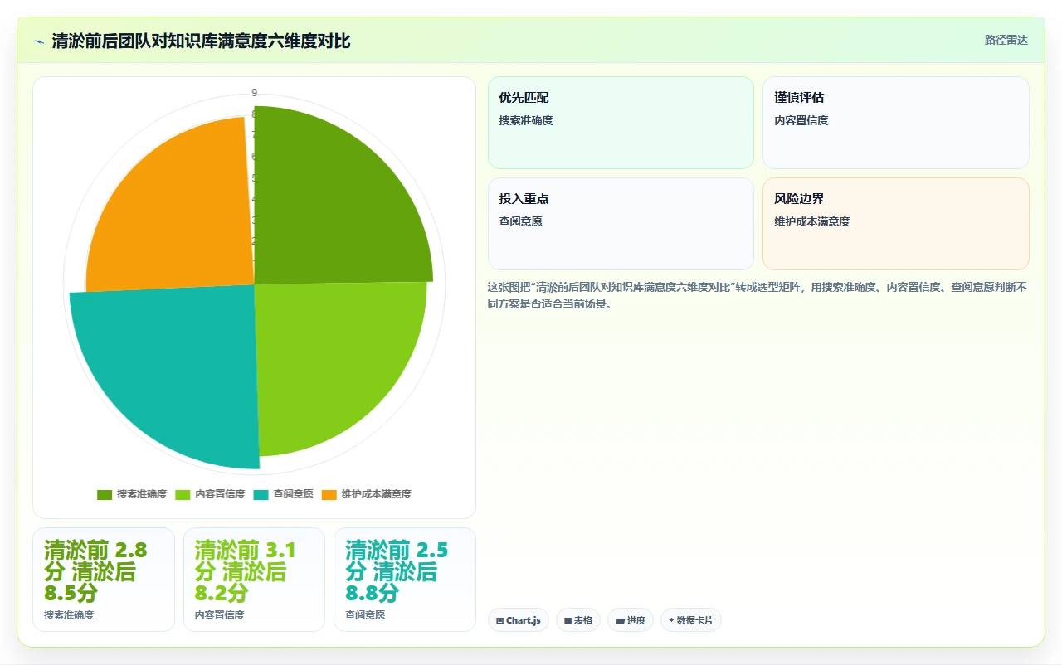
Task: Toggle the 内容置信度 legend swatch
Action: point(183,494)
